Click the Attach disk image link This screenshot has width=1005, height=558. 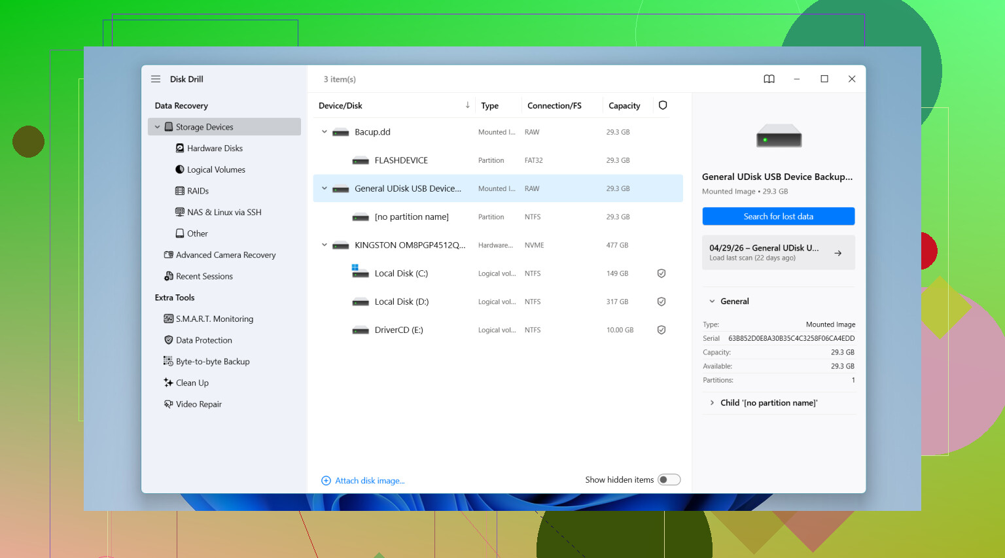(370, 481)
